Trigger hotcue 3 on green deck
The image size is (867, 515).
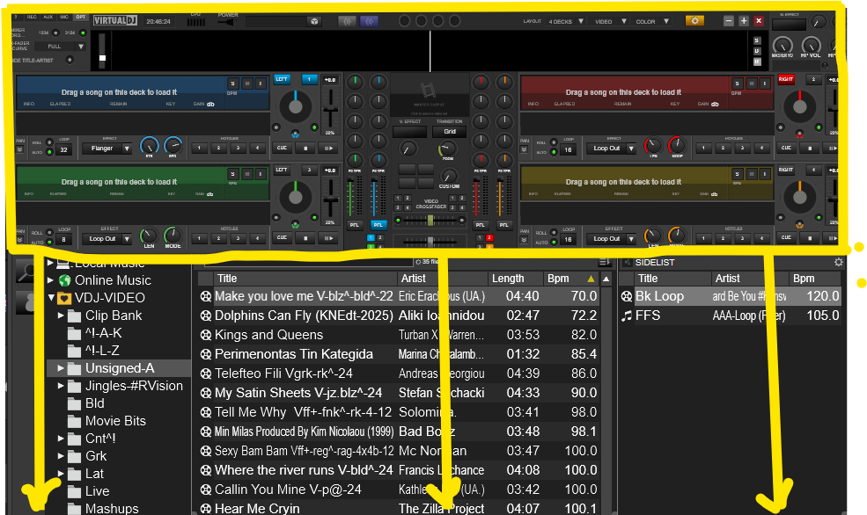coord(238,238)
